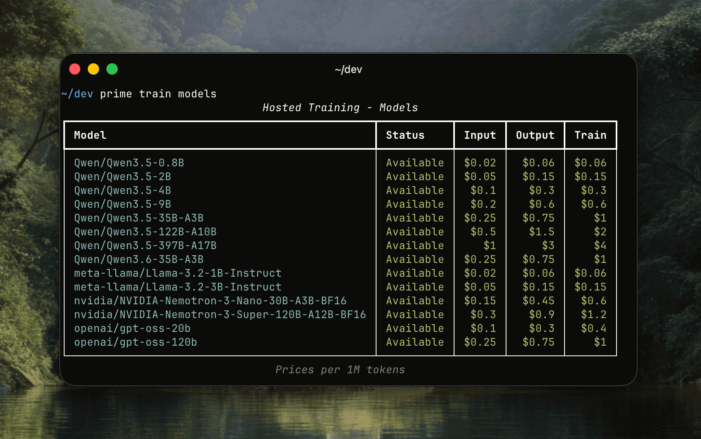Click the $0.5 input price for Qwen3.5-122B-A10B
701x439 pixels.
pos(483,232)
